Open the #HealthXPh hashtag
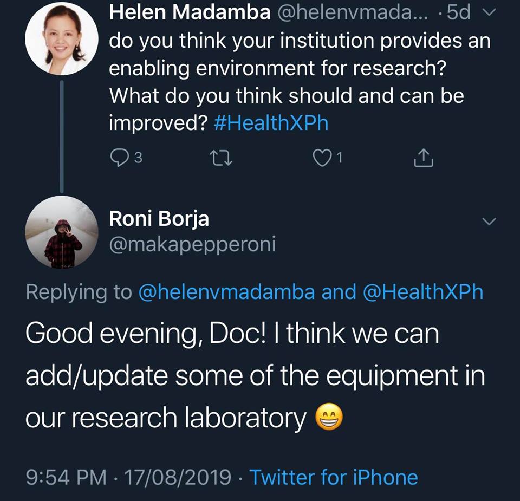 click(271, 123)
